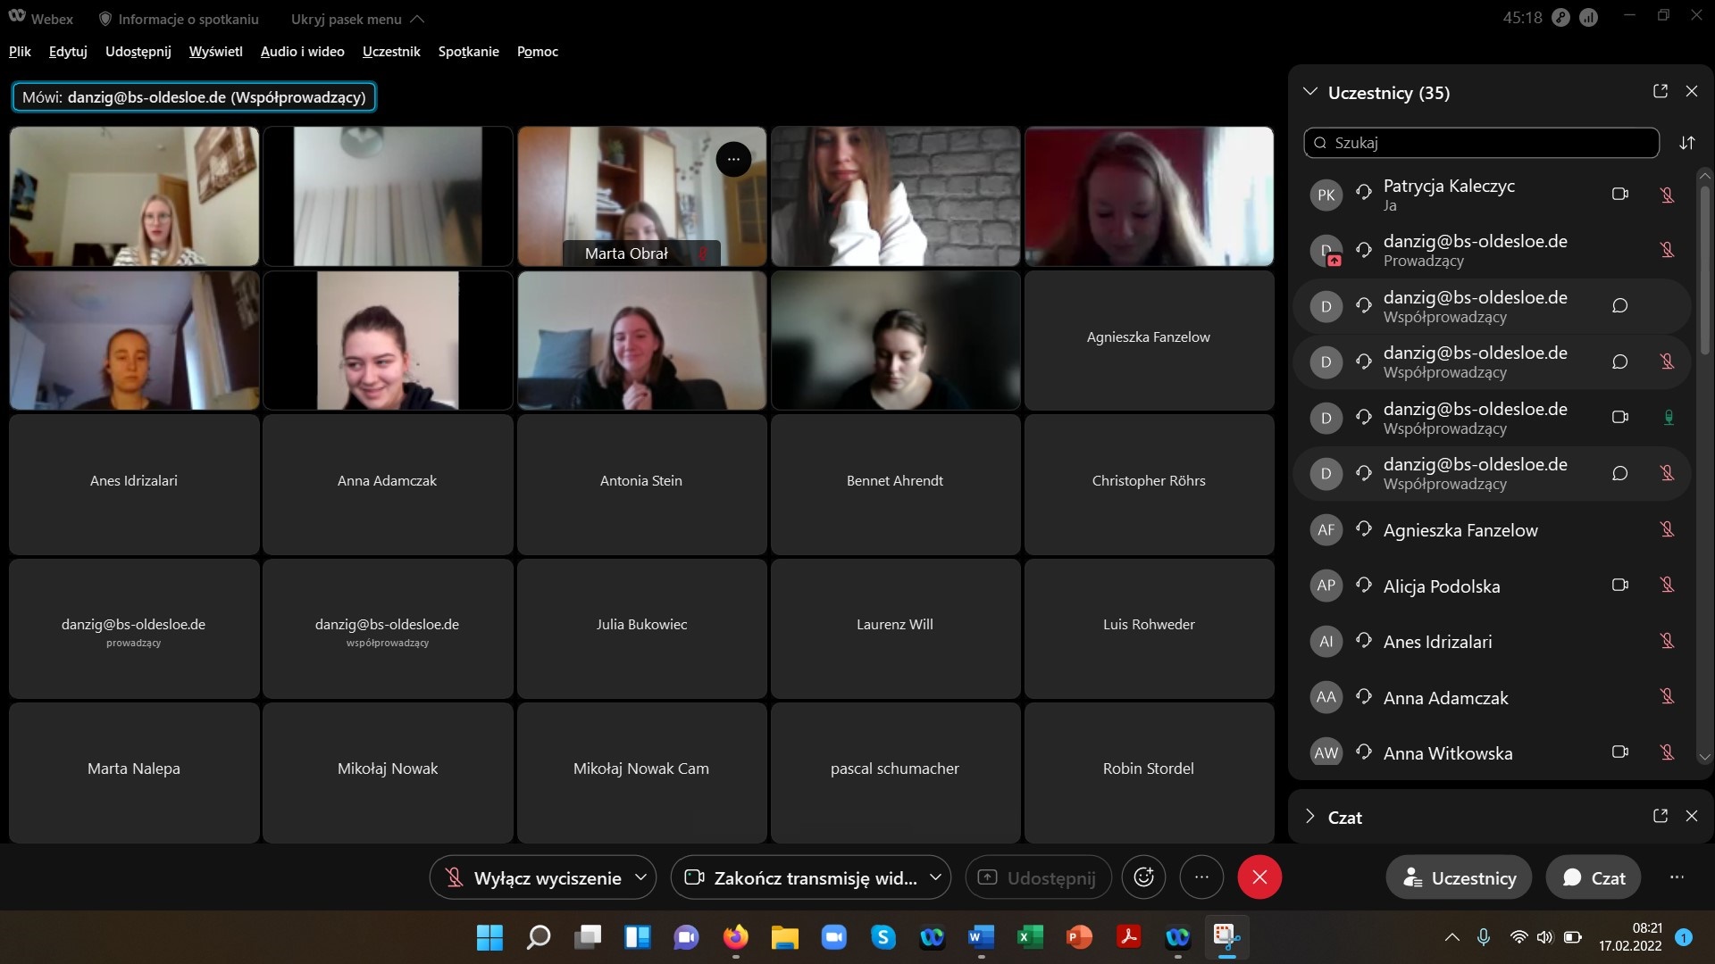Viewport: 1715px width, 964px height.
Task: Open Word from the taskbar
Action: (981, 937)
